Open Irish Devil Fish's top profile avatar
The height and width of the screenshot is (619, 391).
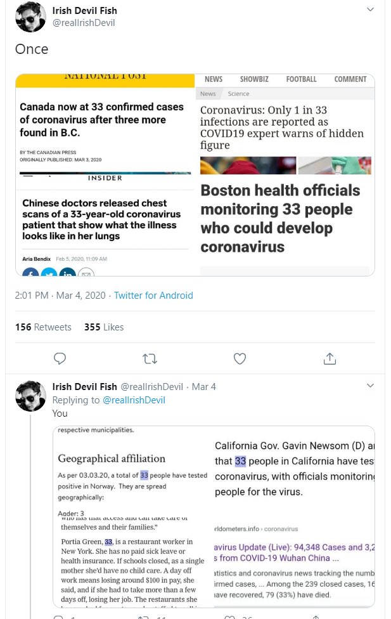click(30, 17)
